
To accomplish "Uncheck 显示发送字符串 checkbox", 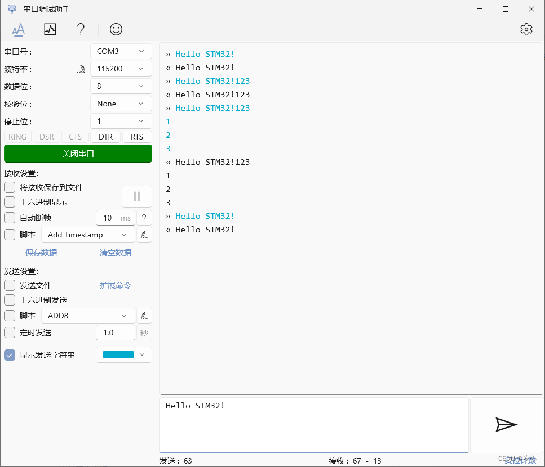I will click(x=10, y=355).
